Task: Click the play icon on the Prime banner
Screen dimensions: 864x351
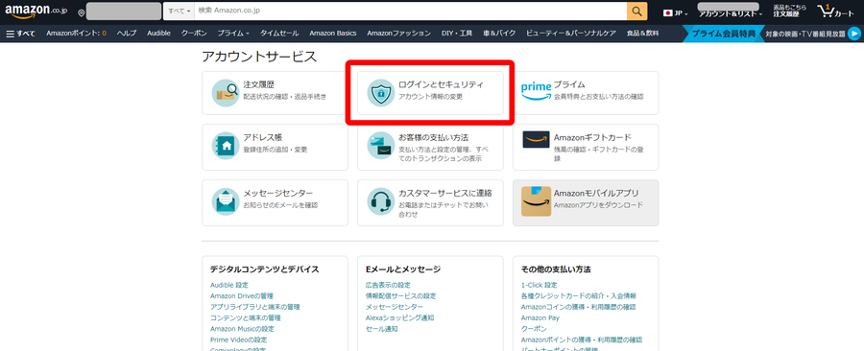Action: pos(854,34)
